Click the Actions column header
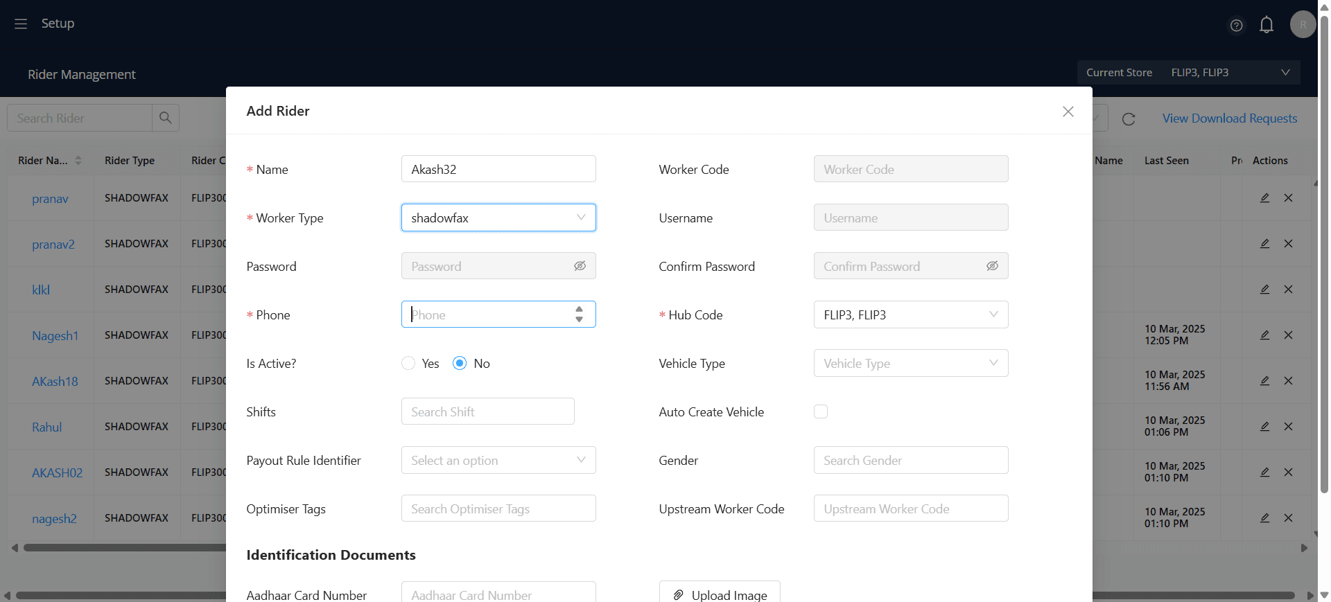This screenshot has width=1331, height=602. (1270, 161)
